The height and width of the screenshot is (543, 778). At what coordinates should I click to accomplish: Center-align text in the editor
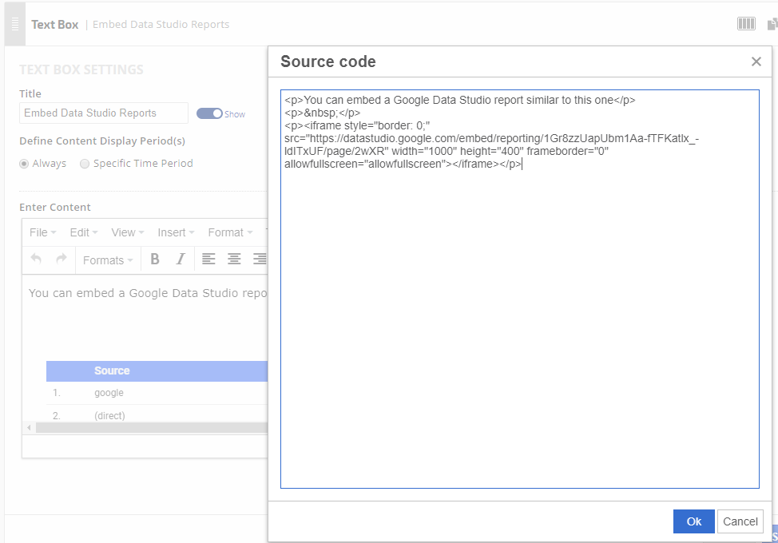tap(234, 260)
